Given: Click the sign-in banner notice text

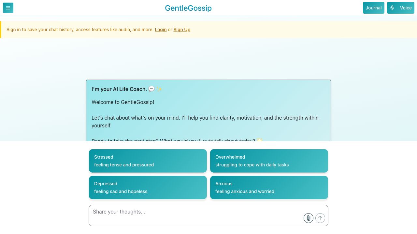Looking at the screenshot, I should click(80, 30).
